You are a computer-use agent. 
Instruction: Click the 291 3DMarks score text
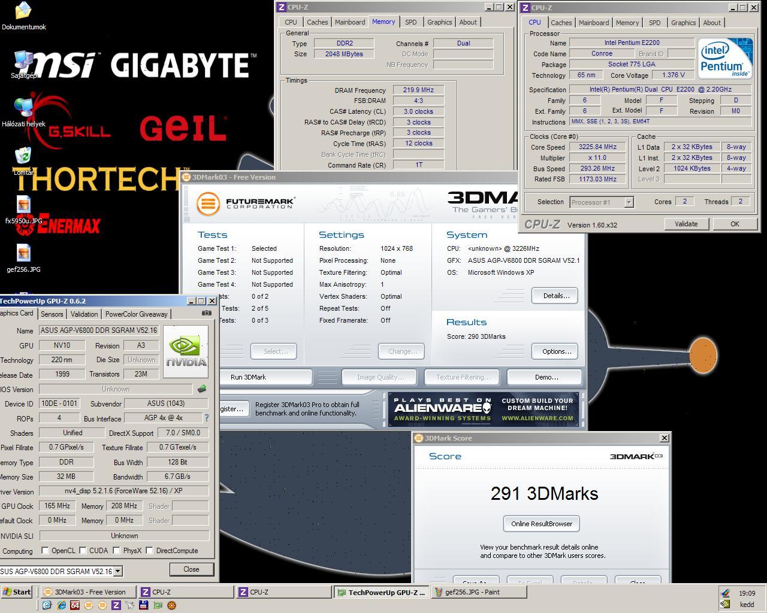coord(544,494)
